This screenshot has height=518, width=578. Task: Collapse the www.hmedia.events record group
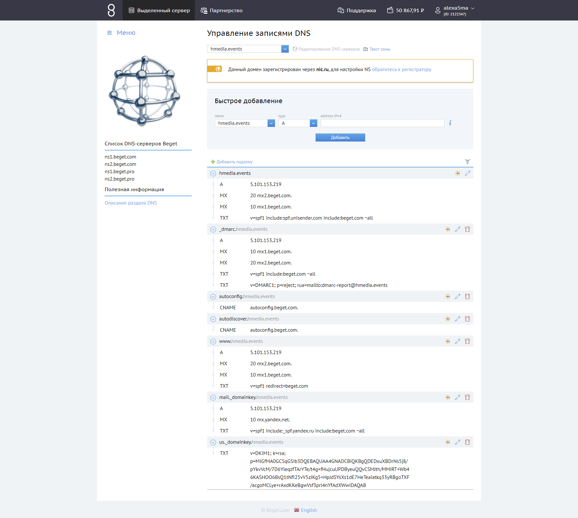pyautogui.click(x=213, y=342)
